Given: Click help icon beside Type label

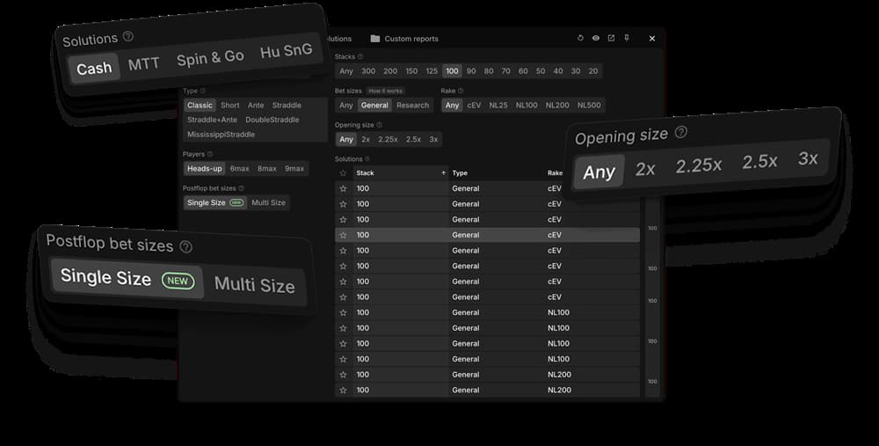Looking at the screenshot, I should 203,91.
